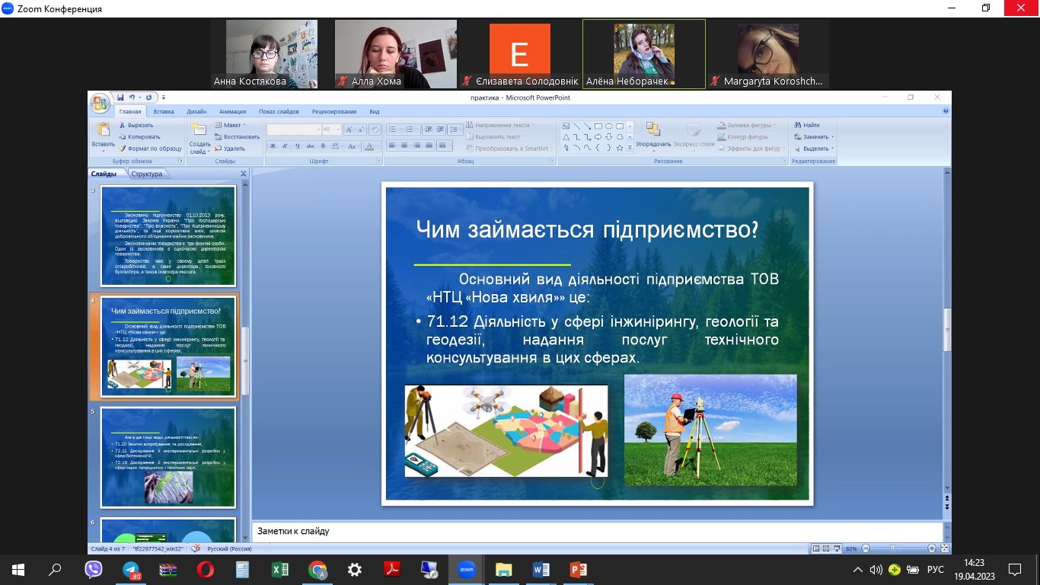Screen dimensions: 1040x585
Task: Switch to Slide Show view in status bar
Action: coord(837,548)
